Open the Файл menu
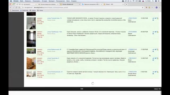The width and height of the screenshot is (170, 95). (x=22, y=1)
